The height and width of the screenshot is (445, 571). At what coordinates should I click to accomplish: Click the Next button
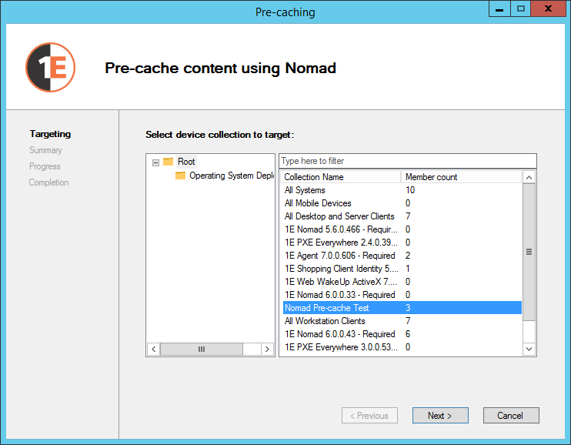click(440, 416)
